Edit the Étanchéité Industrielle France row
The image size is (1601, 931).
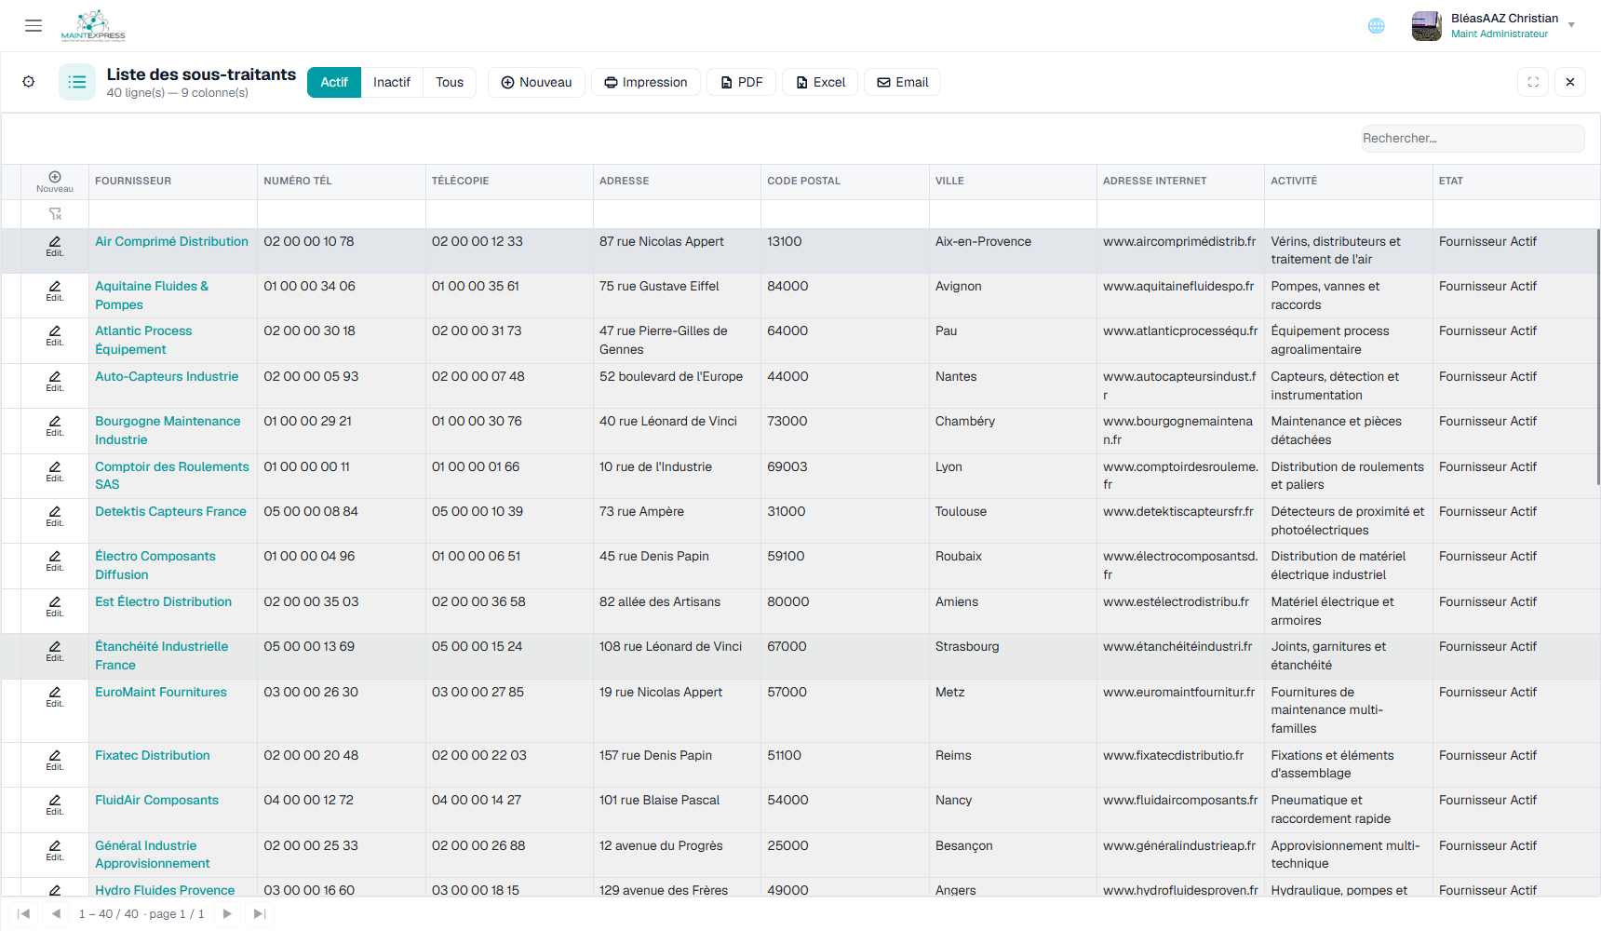click(x=55, y=651)
